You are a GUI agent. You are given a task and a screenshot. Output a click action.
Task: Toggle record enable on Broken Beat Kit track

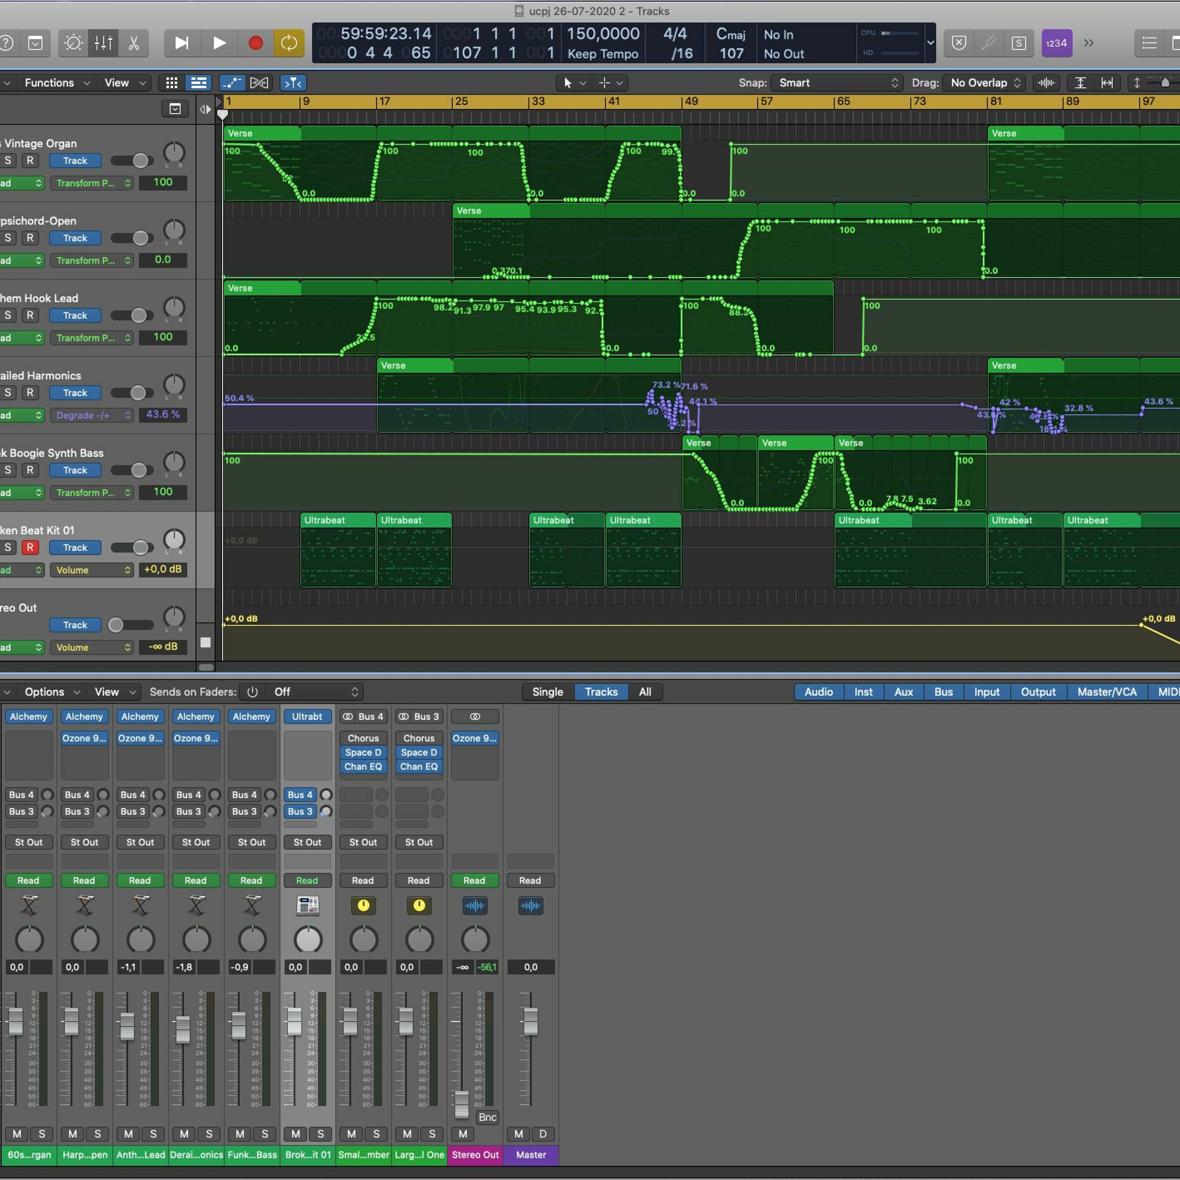pos(30,547)
